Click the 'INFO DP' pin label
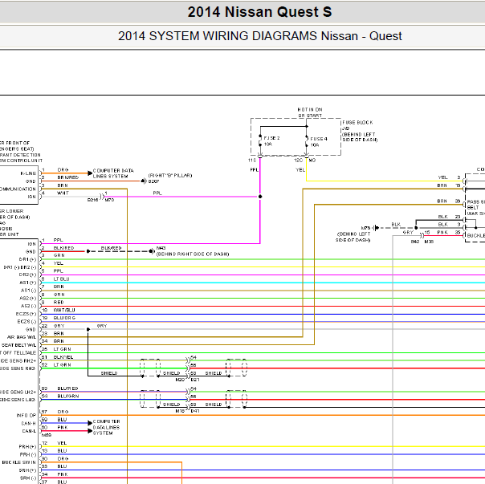This screenshot has height=484, width=485. click(x=26, y=415)
